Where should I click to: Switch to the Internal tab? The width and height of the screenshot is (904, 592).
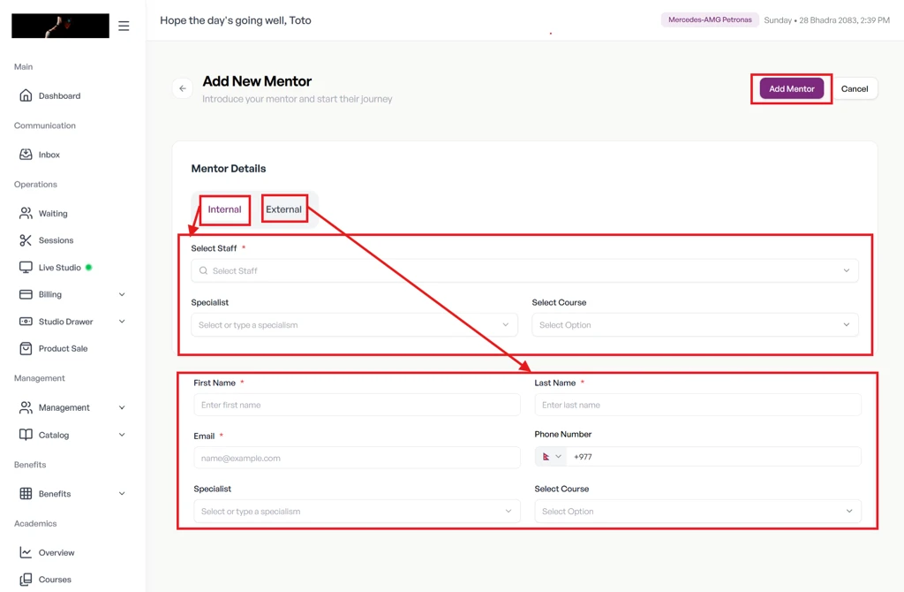(225, 209)
